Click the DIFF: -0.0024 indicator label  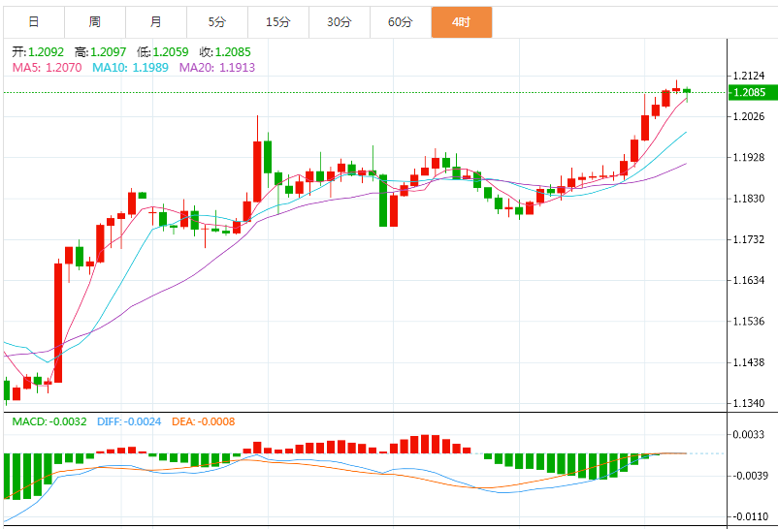click(x=129, y=421)
